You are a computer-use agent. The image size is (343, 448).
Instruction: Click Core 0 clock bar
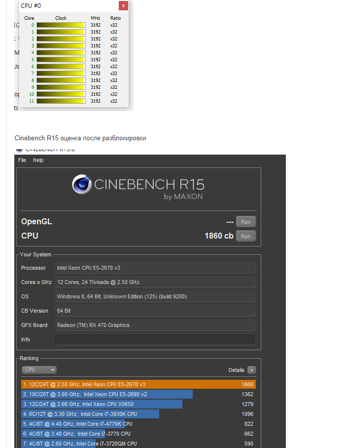[x=61, y=25]
